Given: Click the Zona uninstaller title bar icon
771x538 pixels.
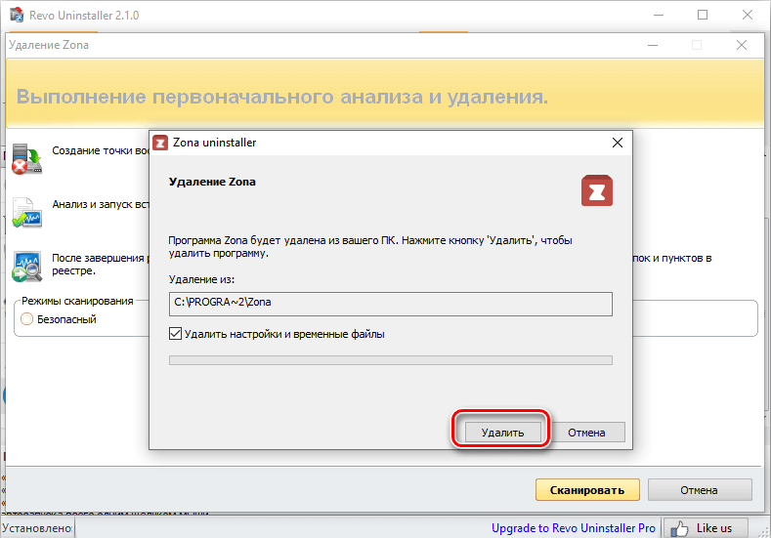Looking at the screenshot, I should pos(160,143).
